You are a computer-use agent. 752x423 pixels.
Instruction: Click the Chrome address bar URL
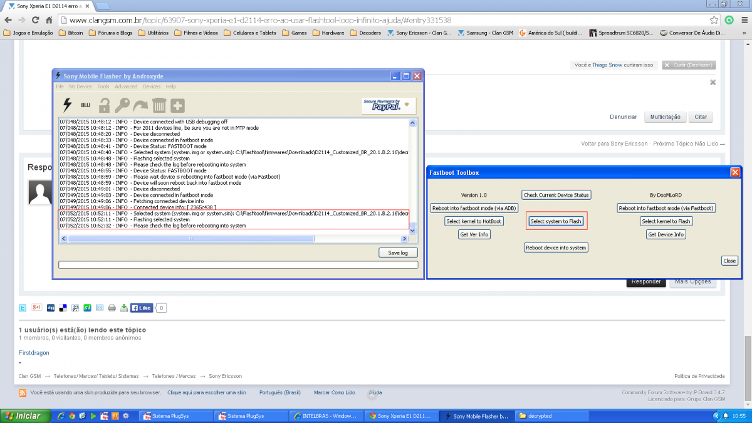260,20
